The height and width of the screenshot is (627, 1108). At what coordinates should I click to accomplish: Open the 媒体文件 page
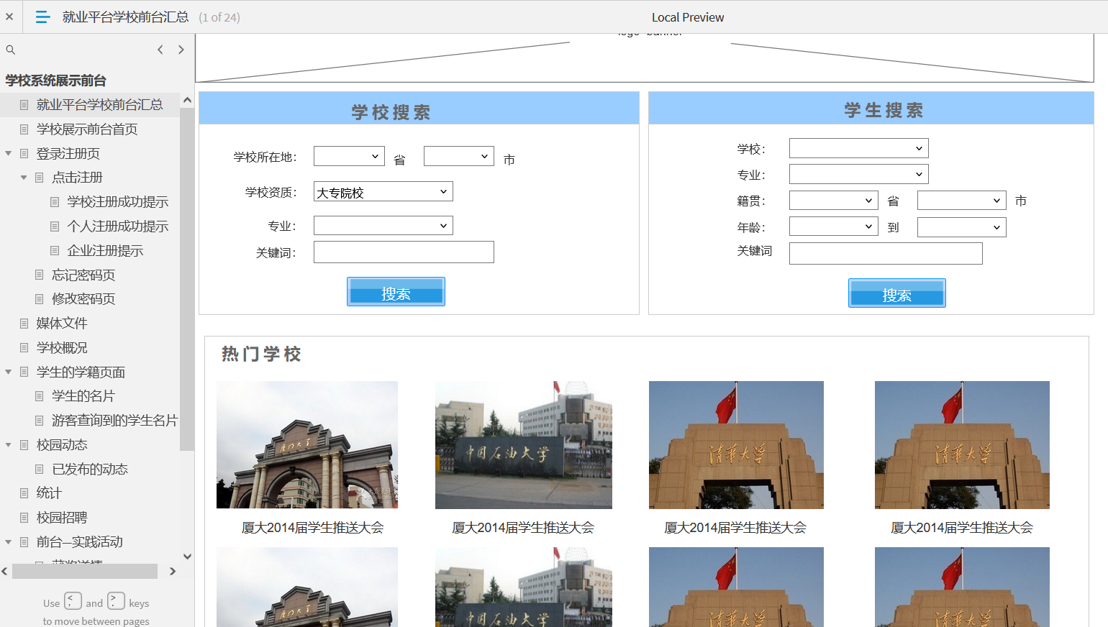click(x=62, y=324)
